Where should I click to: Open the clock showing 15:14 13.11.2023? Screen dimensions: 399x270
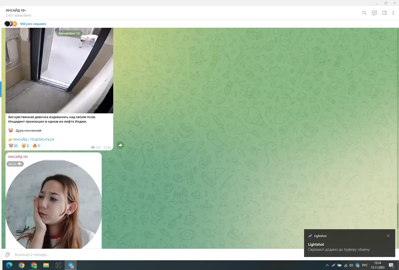[378, 265]
